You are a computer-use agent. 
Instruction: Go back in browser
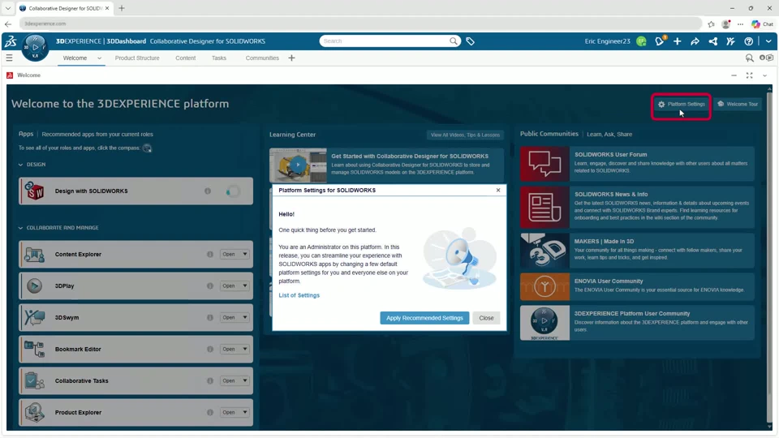(8, 24)
